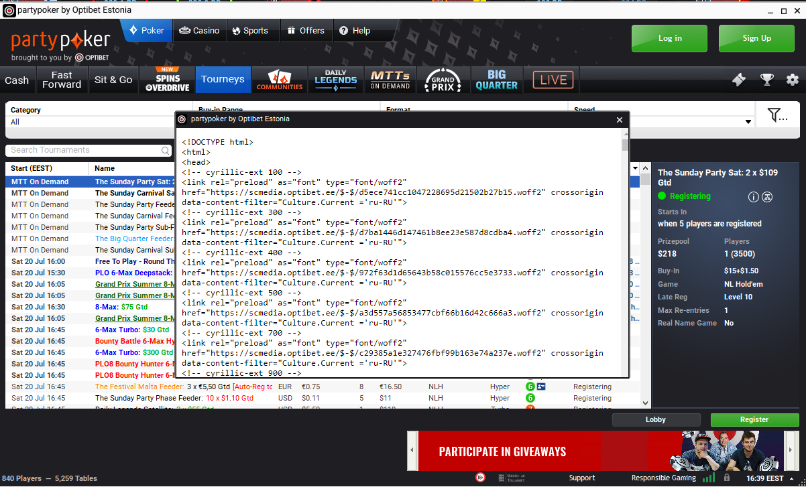Image resolution: width=806 pixels, height=487 pixels.
Task: Open the Big Quarter tournaments
Action: (497, 80)
